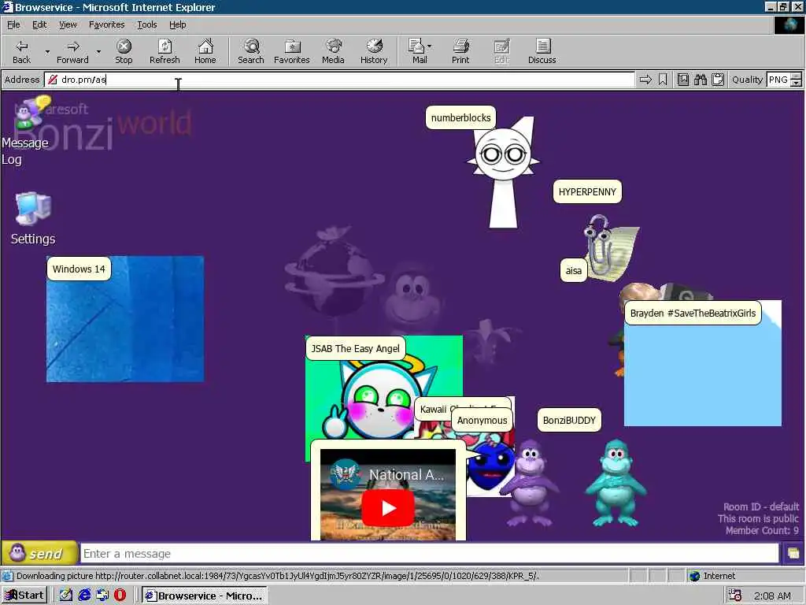Click the Brayden #SaveTheBeatrixGirls name tag
The image size is (806, 605).
point(693,313)
